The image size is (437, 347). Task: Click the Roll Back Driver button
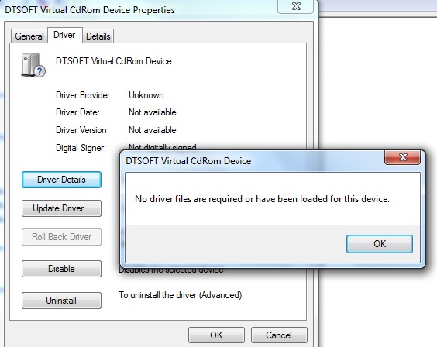point(61,237)
